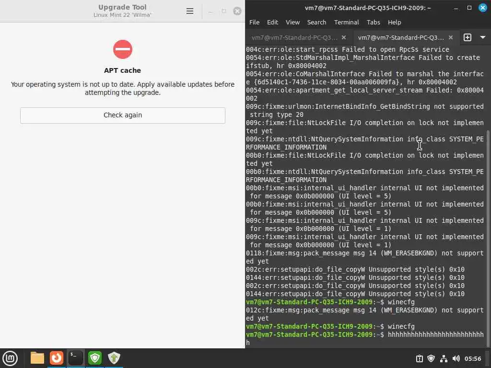
Task: Open the File menu in the terminal
Action: [x=254, y=22]
